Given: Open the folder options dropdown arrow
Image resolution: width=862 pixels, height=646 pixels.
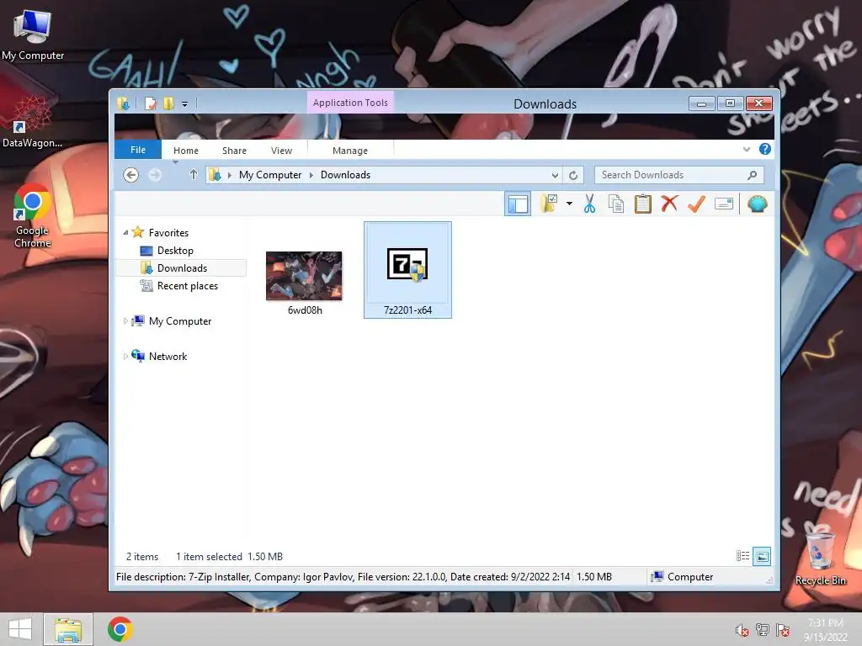Looking at the screenshot, I should [569, 204].
